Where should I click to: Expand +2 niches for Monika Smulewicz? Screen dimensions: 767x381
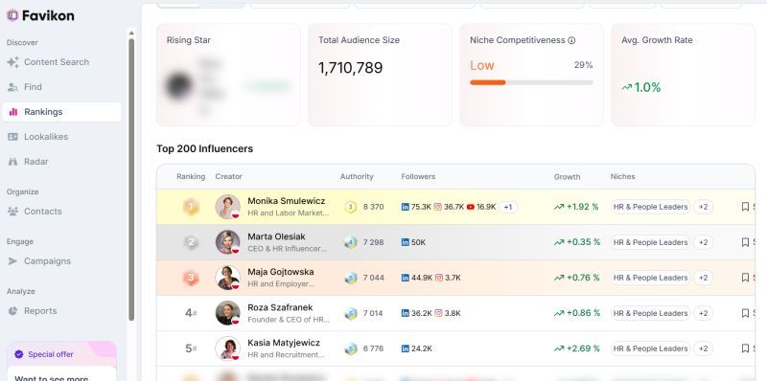coord(703,207)
